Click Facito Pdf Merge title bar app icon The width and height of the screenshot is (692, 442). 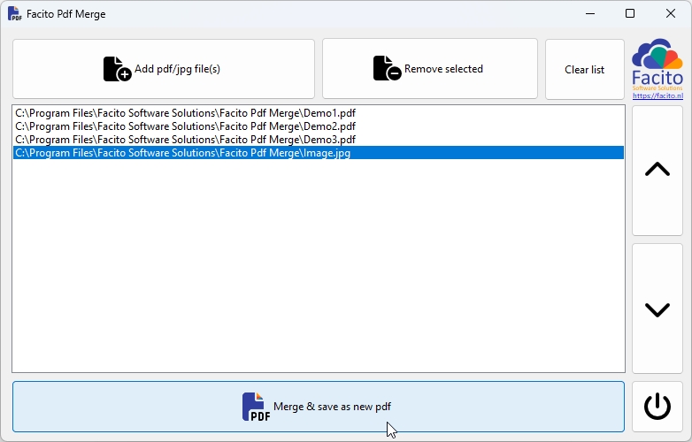pos(14,13)
